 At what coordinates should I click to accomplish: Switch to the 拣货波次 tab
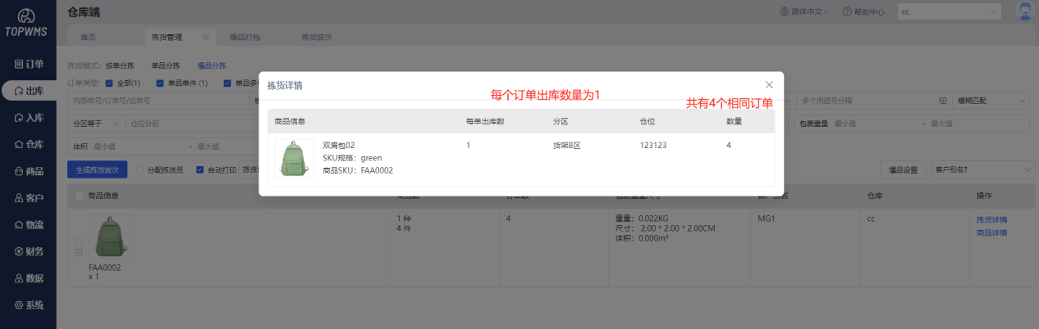point(316,37)
